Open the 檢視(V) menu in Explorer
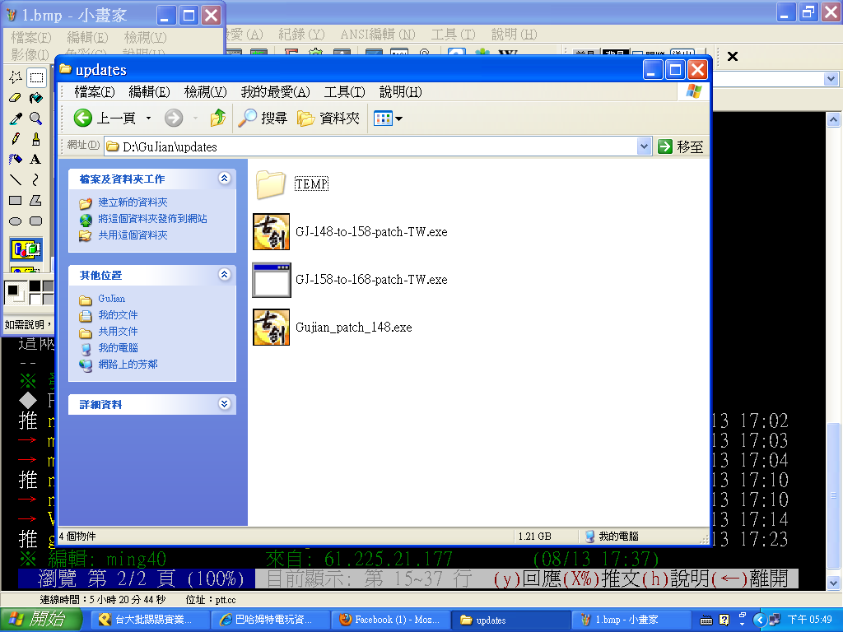The image size is (843, 632). click(x=205, y=91)
